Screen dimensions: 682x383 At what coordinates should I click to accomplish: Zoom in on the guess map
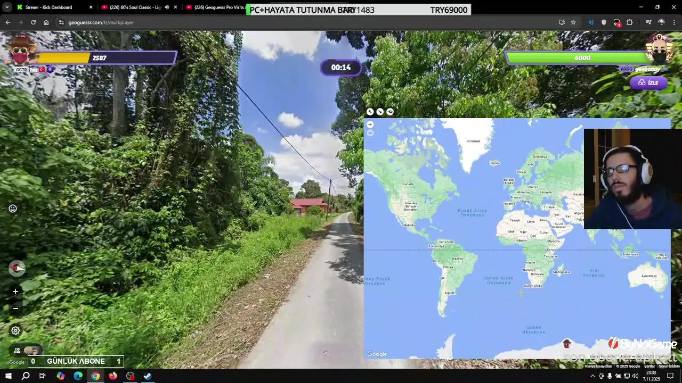tap(370, 124)
